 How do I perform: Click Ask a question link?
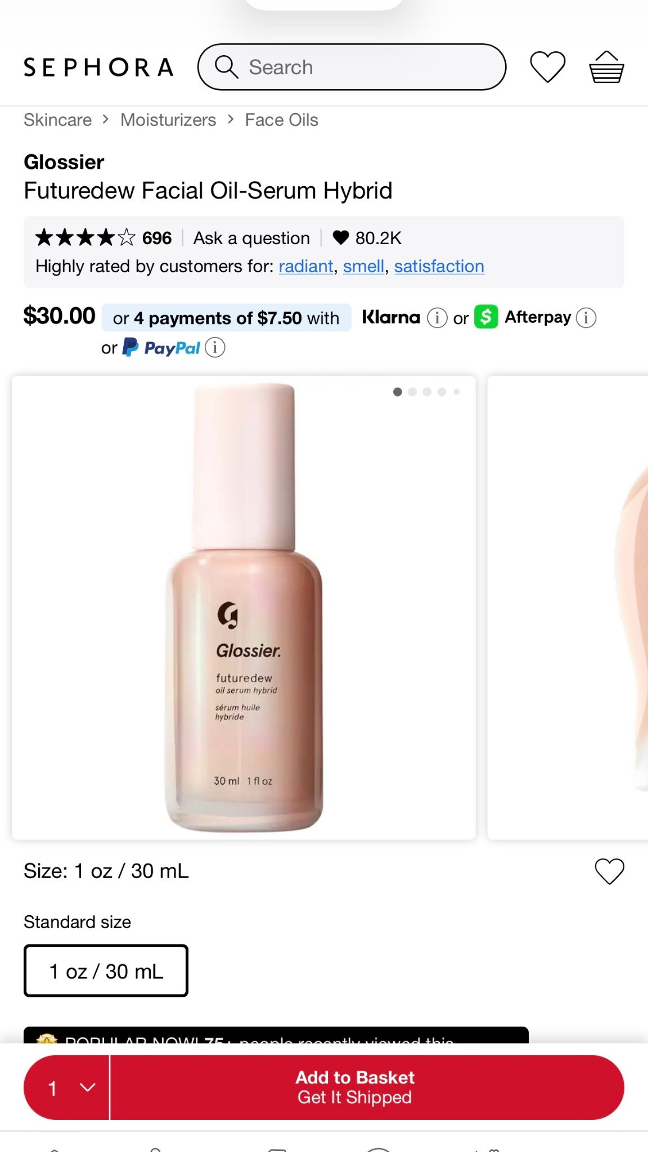(x=251, y=238)
